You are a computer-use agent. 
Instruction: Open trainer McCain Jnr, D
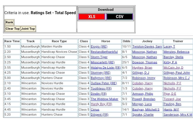coord(173,68)
